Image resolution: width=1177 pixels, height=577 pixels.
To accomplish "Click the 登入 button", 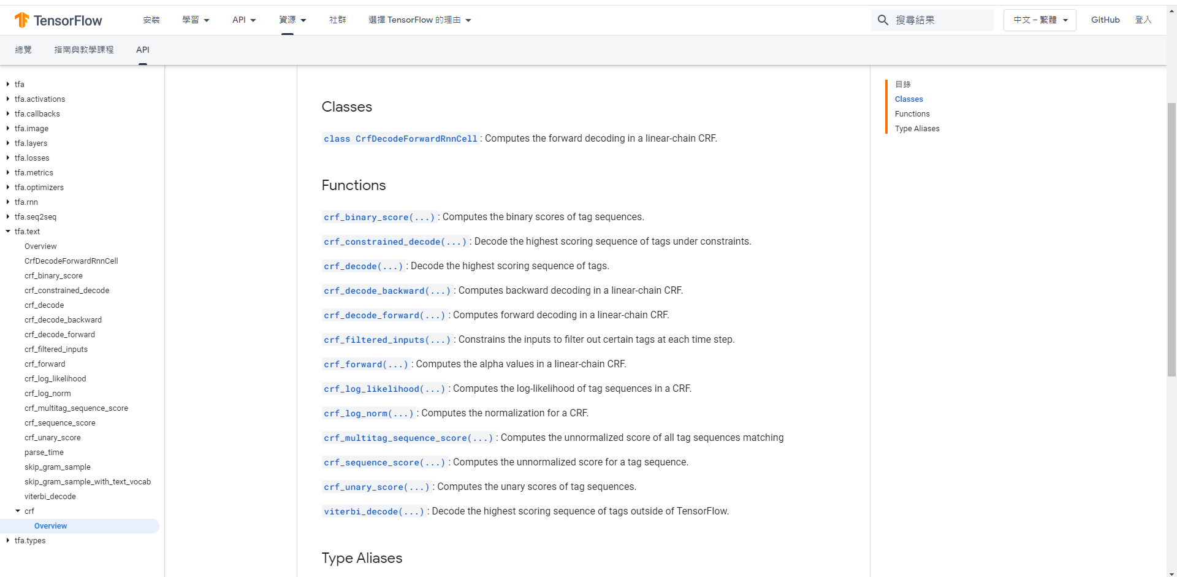I will tap(1144, 20).
